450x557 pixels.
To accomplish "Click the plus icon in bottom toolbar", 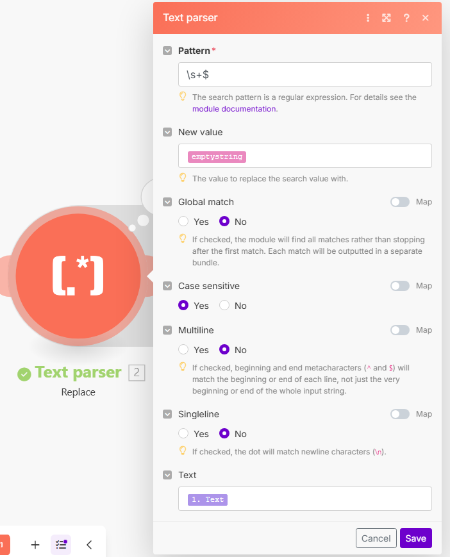I will pos(35,545).
